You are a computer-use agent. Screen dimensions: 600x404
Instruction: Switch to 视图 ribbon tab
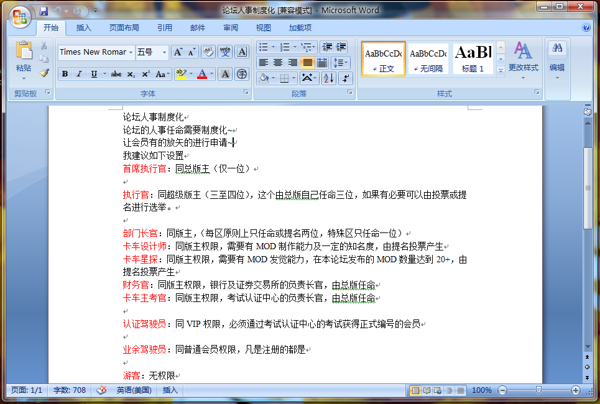(x=263, y=27)
